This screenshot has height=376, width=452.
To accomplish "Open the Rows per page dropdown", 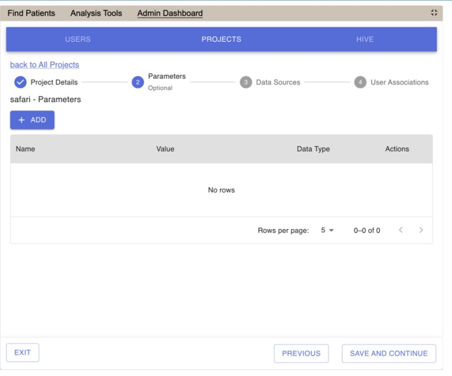I will coord(328,230).
